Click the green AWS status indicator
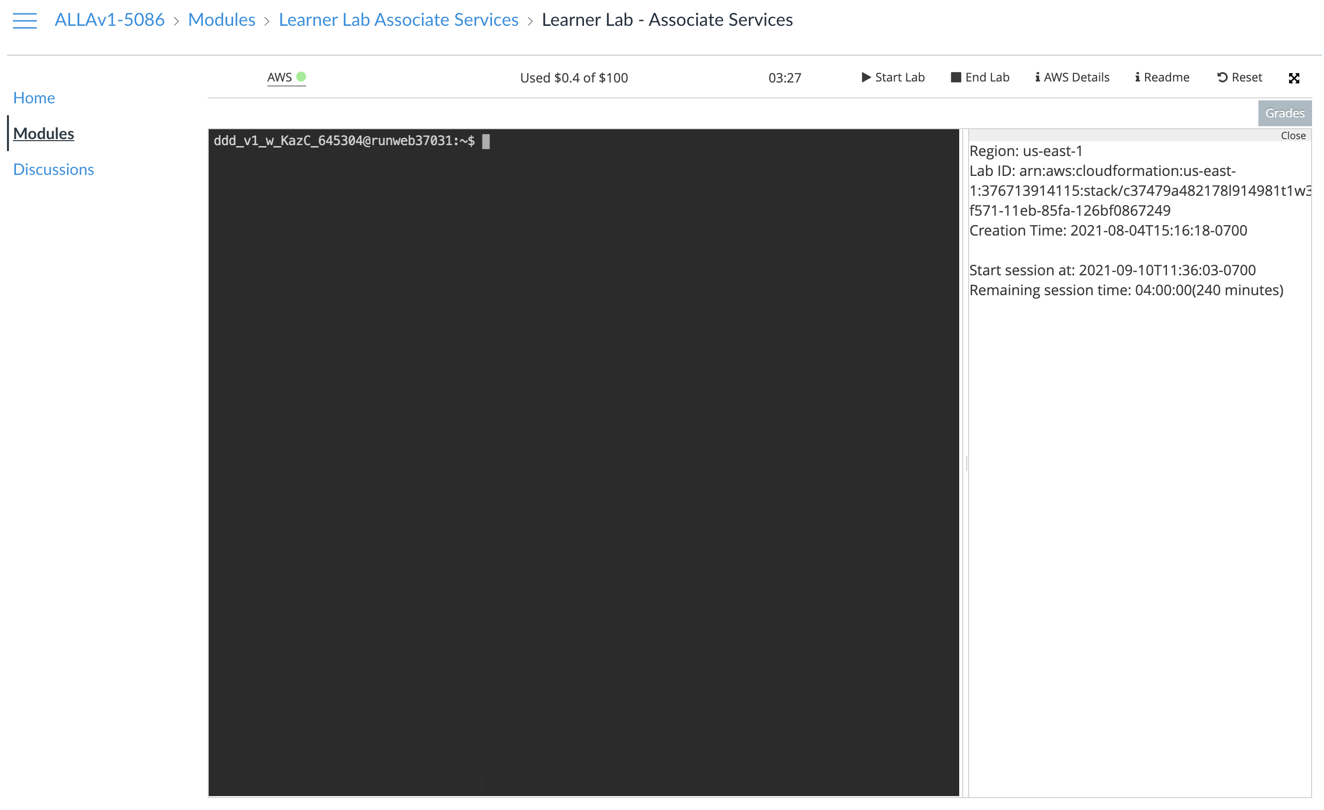1324x810 pixels. (x=302, y=77)
